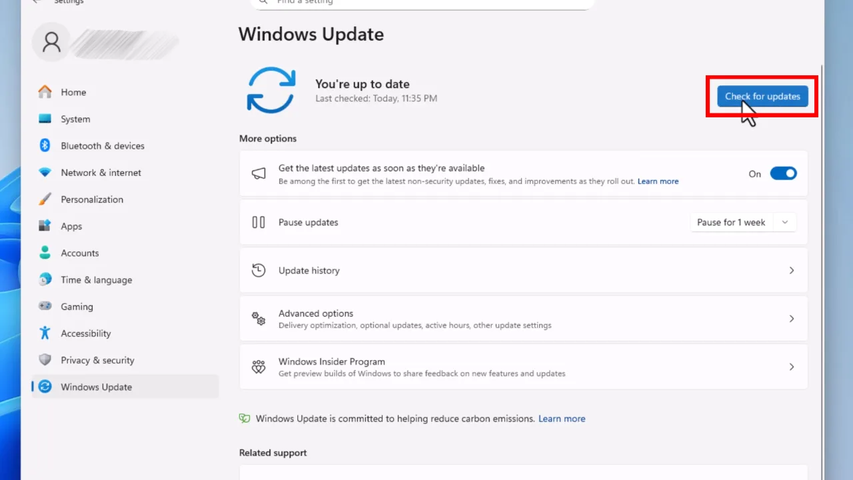
Task: Click the Find a setting search field
Action: point(423,3)
